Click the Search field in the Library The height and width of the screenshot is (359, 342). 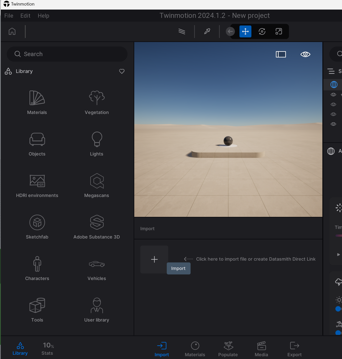[67, 54]
